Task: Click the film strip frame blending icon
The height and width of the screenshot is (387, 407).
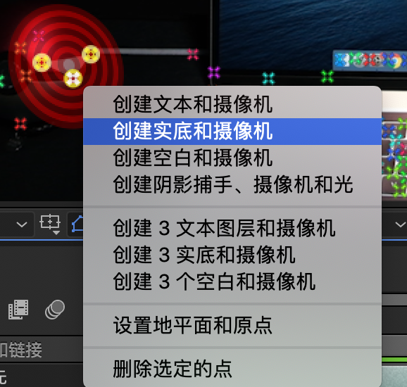Action: [18, 309]
